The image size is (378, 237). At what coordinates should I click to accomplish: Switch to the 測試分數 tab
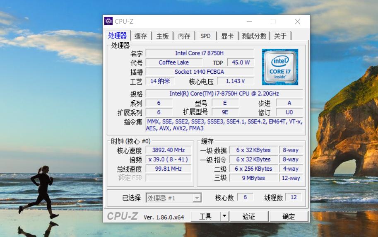(x=254, y=36)
